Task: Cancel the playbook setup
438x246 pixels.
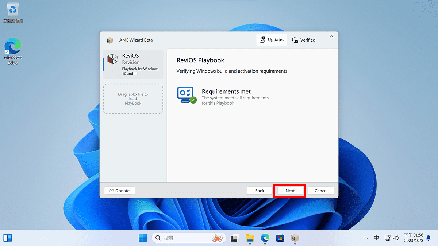Action: 321,190
